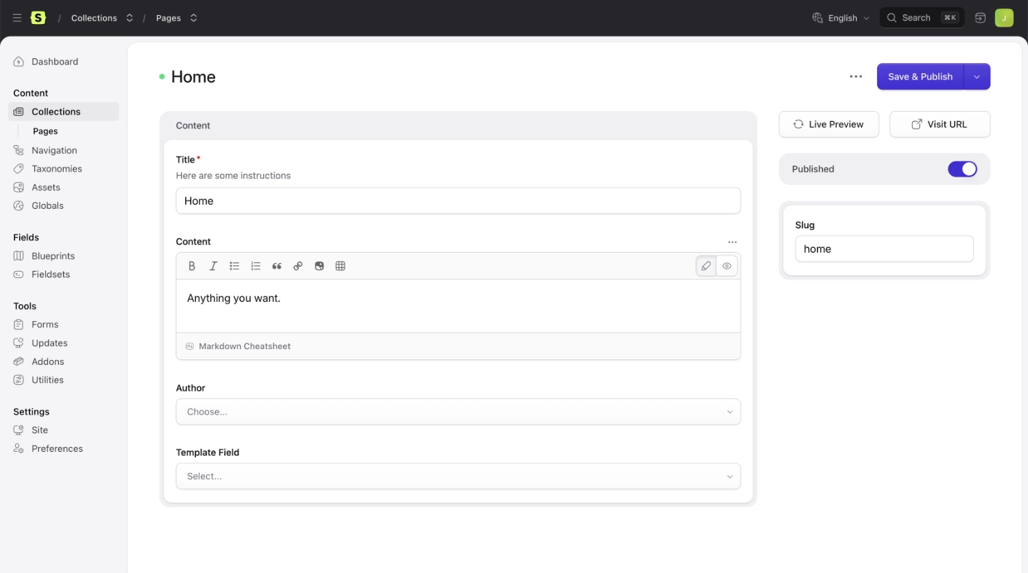Apply bold formatting in Content editor
1028x573 pixels.
192,266
